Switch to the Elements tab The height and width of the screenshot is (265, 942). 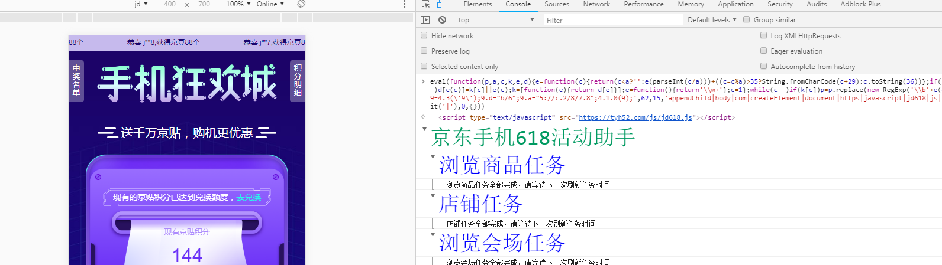coord(478,4)
